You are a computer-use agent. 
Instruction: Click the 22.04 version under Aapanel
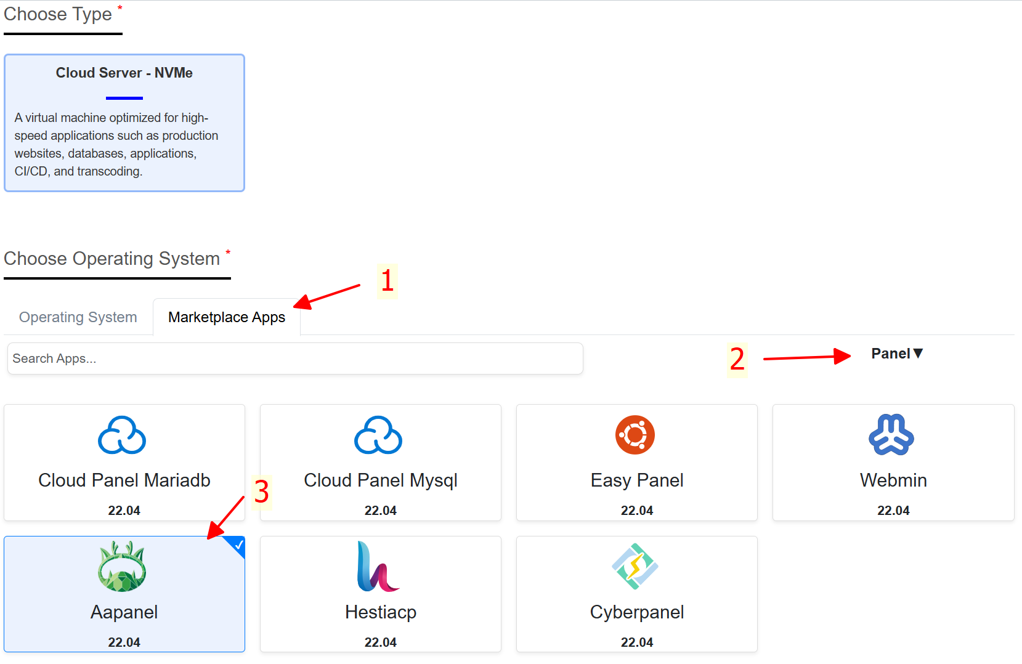point(124,642)
